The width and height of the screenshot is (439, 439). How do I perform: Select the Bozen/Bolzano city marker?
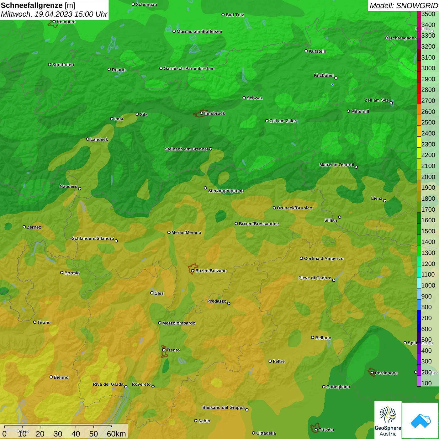[193, 271]
